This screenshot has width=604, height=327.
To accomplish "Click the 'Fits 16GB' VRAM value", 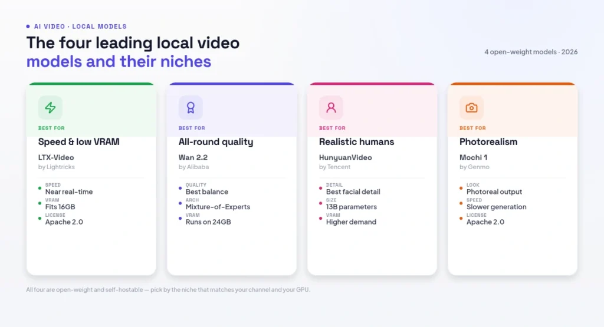I will 60,207.
